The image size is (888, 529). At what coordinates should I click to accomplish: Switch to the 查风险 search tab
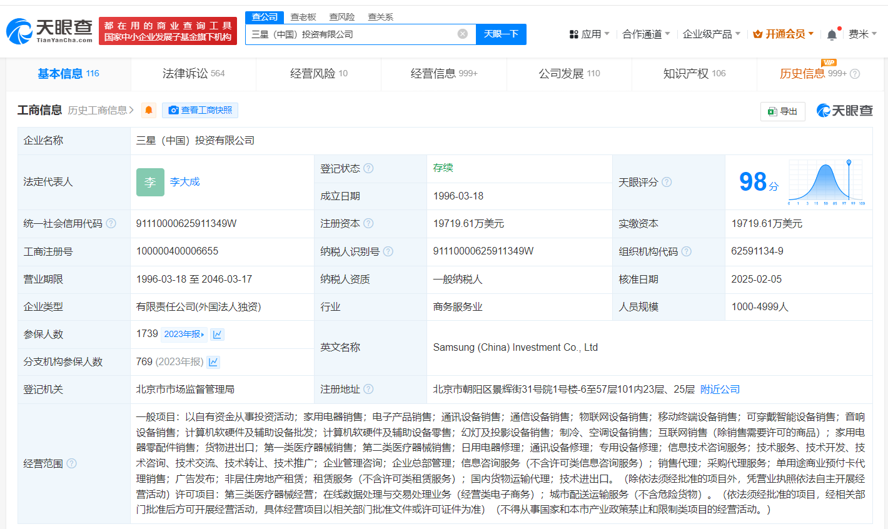[x=342, y=17]
